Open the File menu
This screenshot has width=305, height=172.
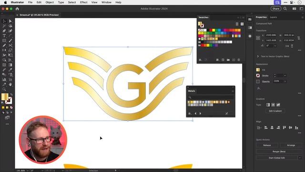coord(30,2)
